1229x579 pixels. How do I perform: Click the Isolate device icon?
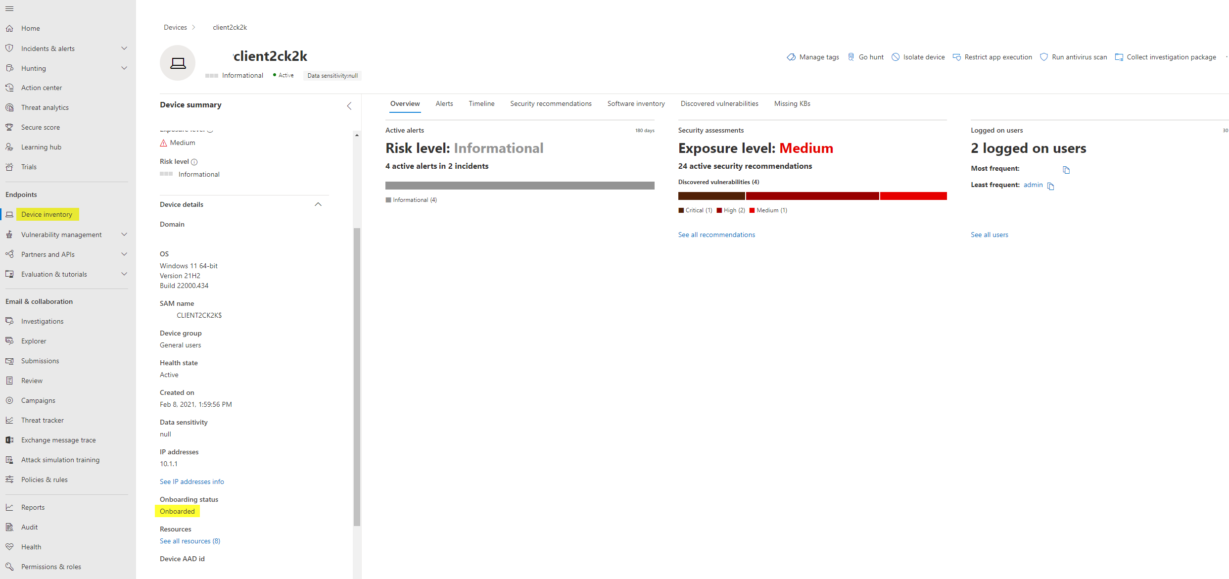click(x=896, y=57)
